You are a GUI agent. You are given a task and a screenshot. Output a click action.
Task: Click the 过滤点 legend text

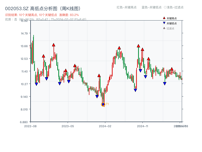click(170, 28)
